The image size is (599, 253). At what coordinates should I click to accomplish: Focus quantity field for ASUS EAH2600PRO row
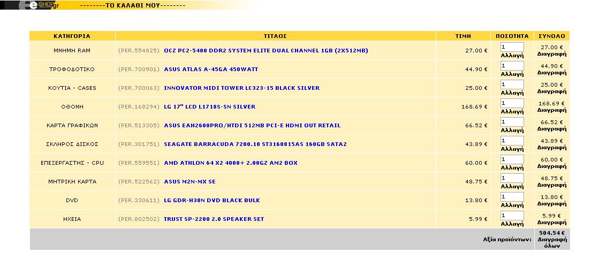[512, 122]
